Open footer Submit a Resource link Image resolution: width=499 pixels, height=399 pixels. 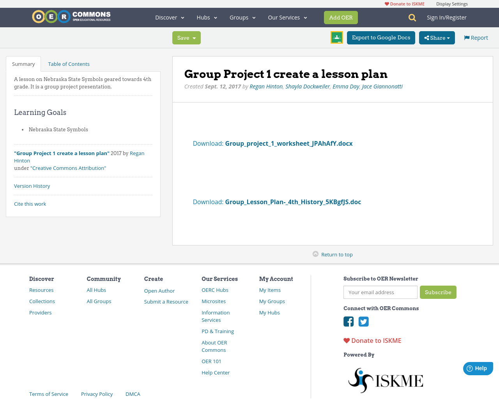click(166, 302)
